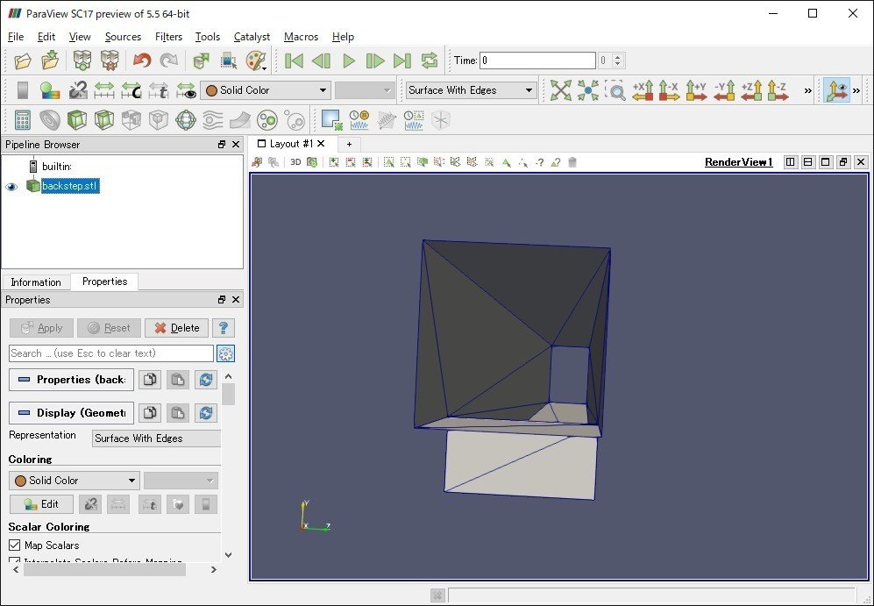The width and height of the screenshot is (874, 606).
Task: Click the Zoom To Box magnifier icon
Action: coord(615,90)
